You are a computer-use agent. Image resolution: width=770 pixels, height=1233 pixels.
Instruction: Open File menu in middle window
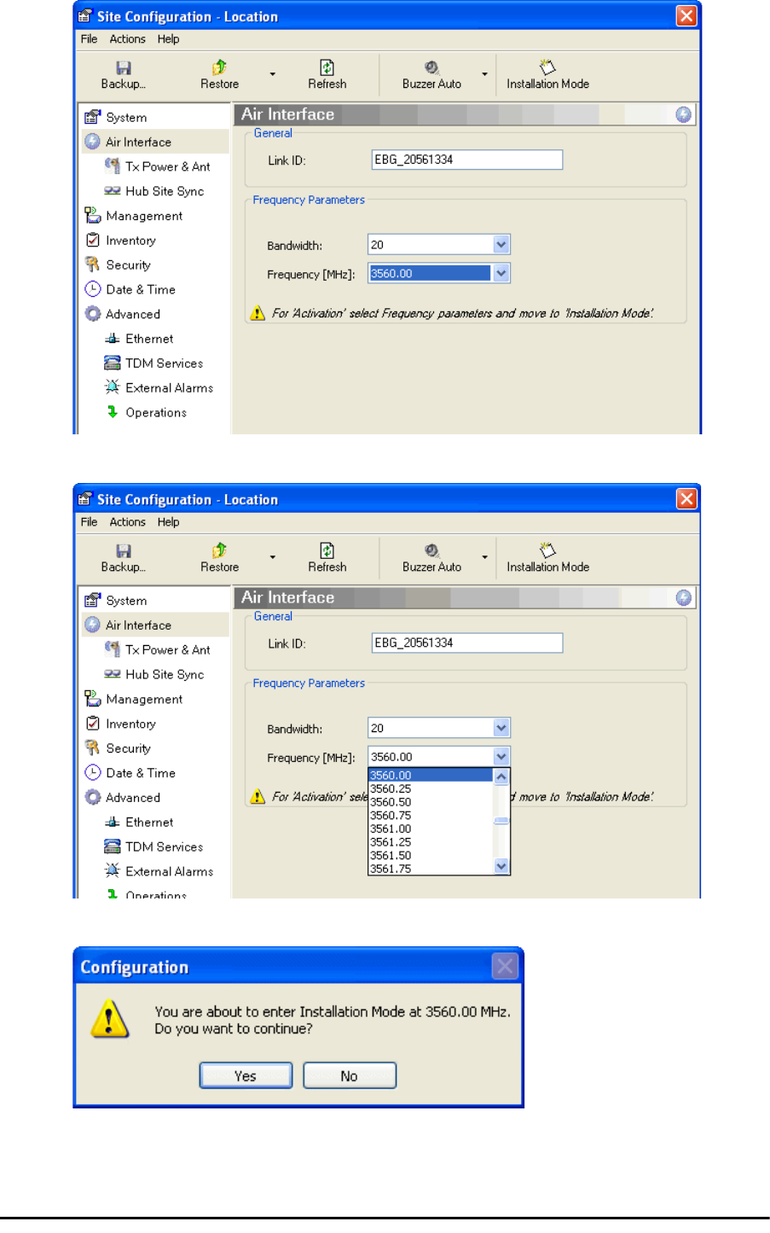click(89, 521)
